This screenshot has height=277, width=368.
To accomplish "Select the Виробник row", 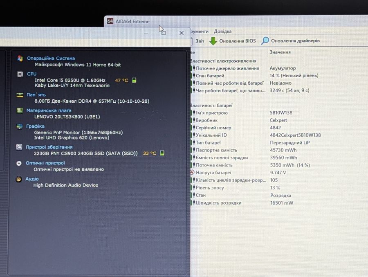I will click(239, 120).
